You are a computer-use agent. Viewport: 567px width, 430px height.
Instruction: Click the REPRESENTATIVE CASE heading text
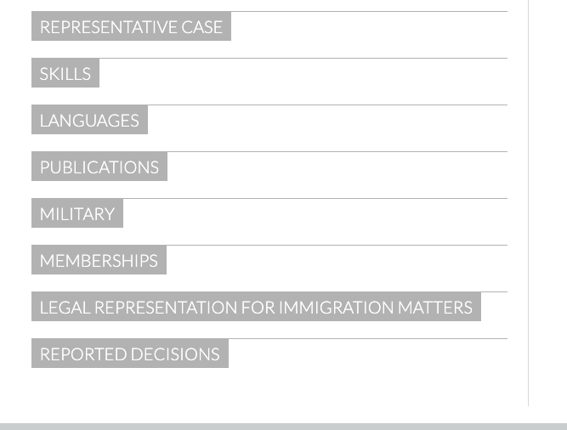click(x=131, y=27)
